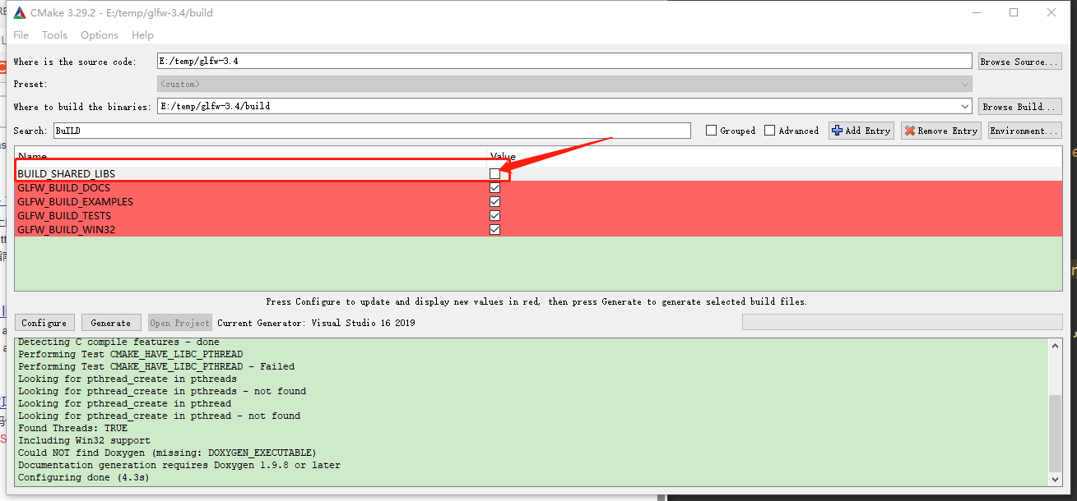This screenshot has width=1077, height=501.
Task: Expand the build binaries path dropdown
Action: click(964, 107)
